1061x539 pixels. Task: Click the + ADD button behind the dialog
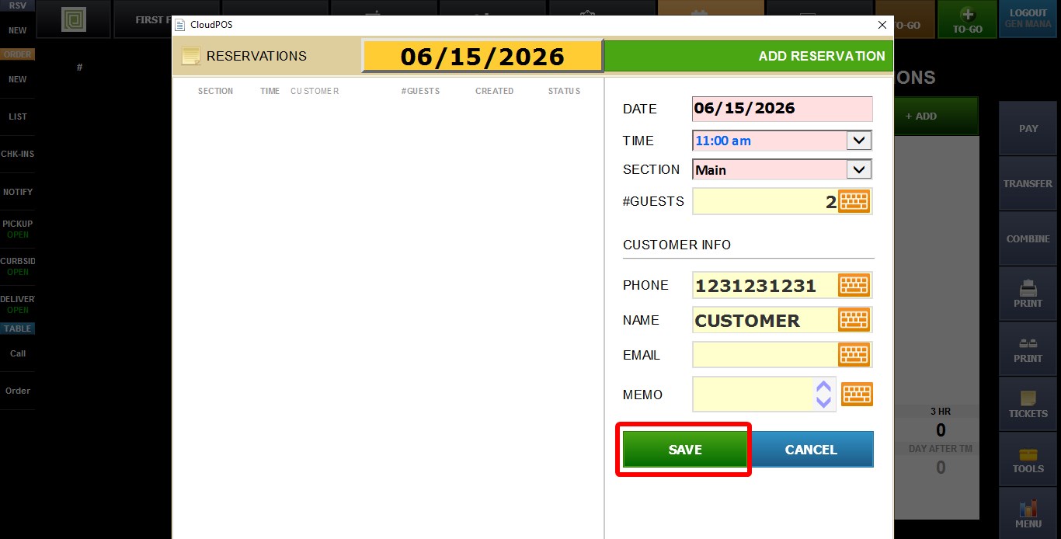936,116
